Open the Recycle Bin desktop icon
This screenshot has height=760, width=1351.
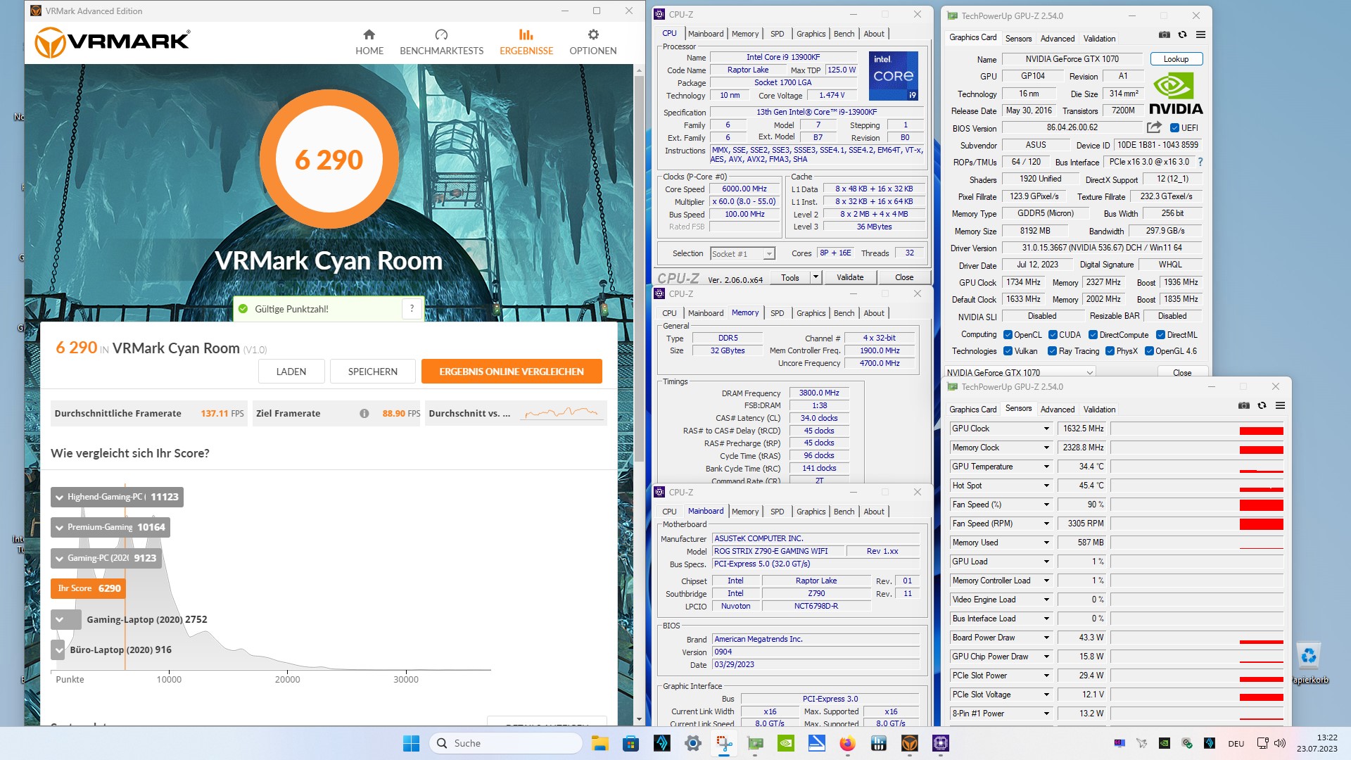(x=1309, y=663)
